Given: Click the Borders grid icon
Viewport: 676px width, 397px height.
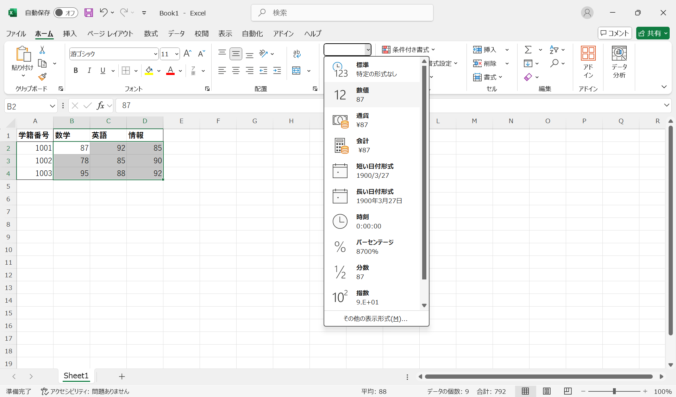Looking at the screenshot, I should pos(126,70).
